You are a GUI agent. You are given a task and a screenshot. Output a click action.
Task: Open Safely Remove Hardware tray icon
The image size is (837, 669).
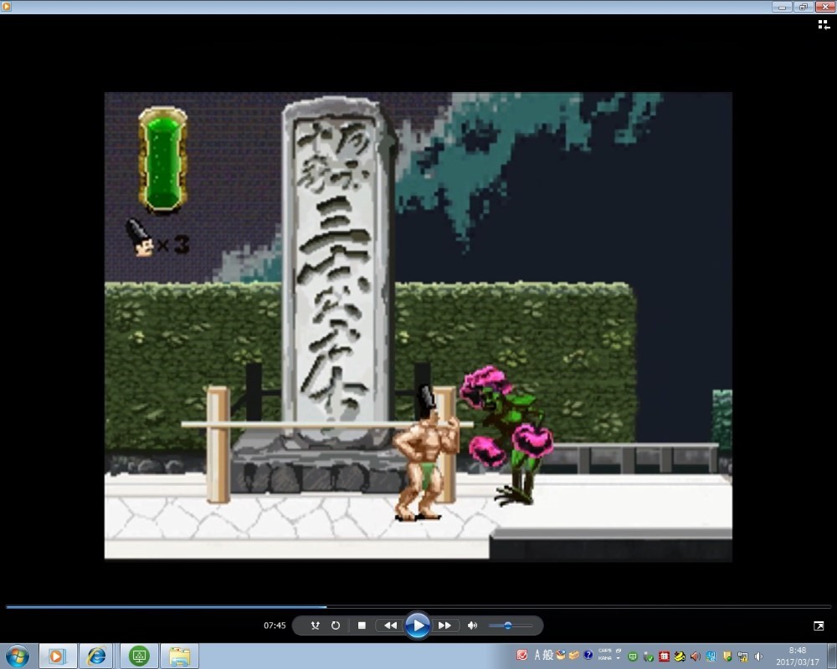(x=649, y=656)
